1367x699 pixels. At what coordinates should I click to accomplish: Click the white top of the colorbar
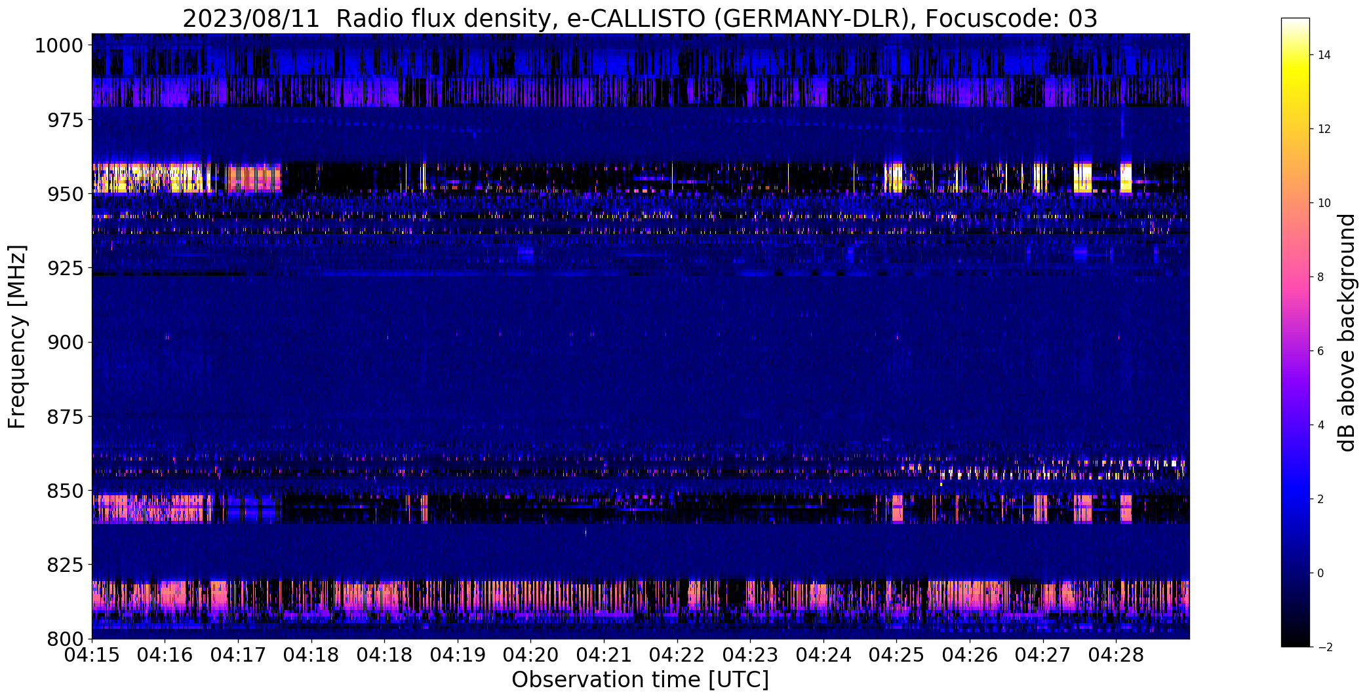1295,26
